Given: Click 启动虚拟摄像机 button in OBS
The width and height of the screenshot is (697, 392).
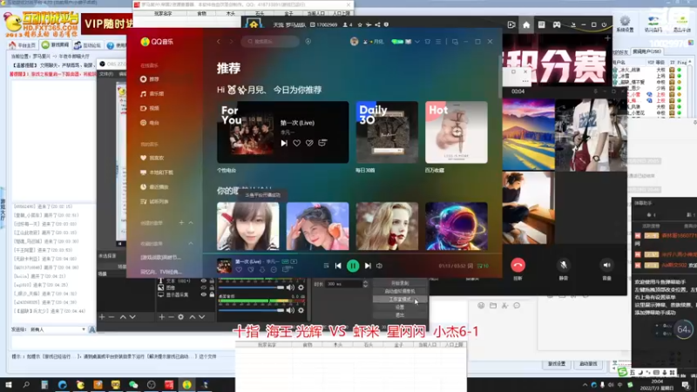Looking at the screenshot, I should [400, 291].
